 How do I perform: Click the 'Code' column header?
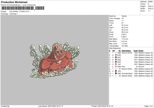coord(136,51)
